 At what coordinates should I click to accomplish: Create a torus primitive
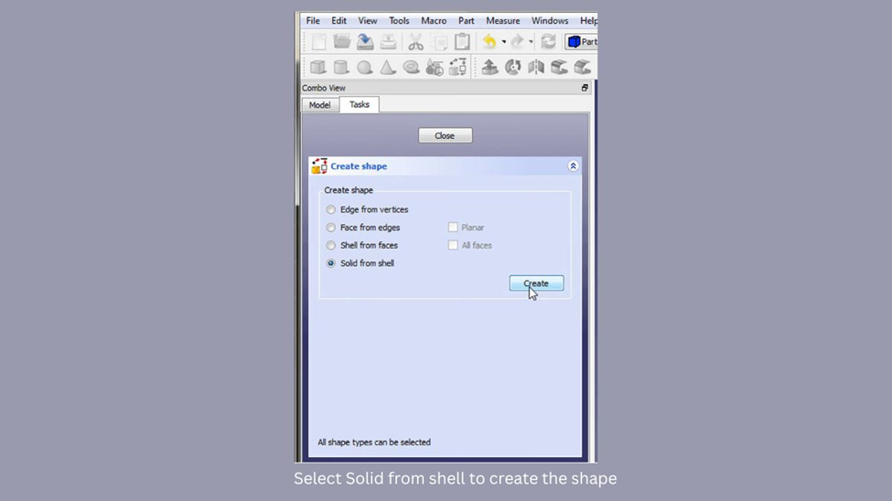coord(411,67)
